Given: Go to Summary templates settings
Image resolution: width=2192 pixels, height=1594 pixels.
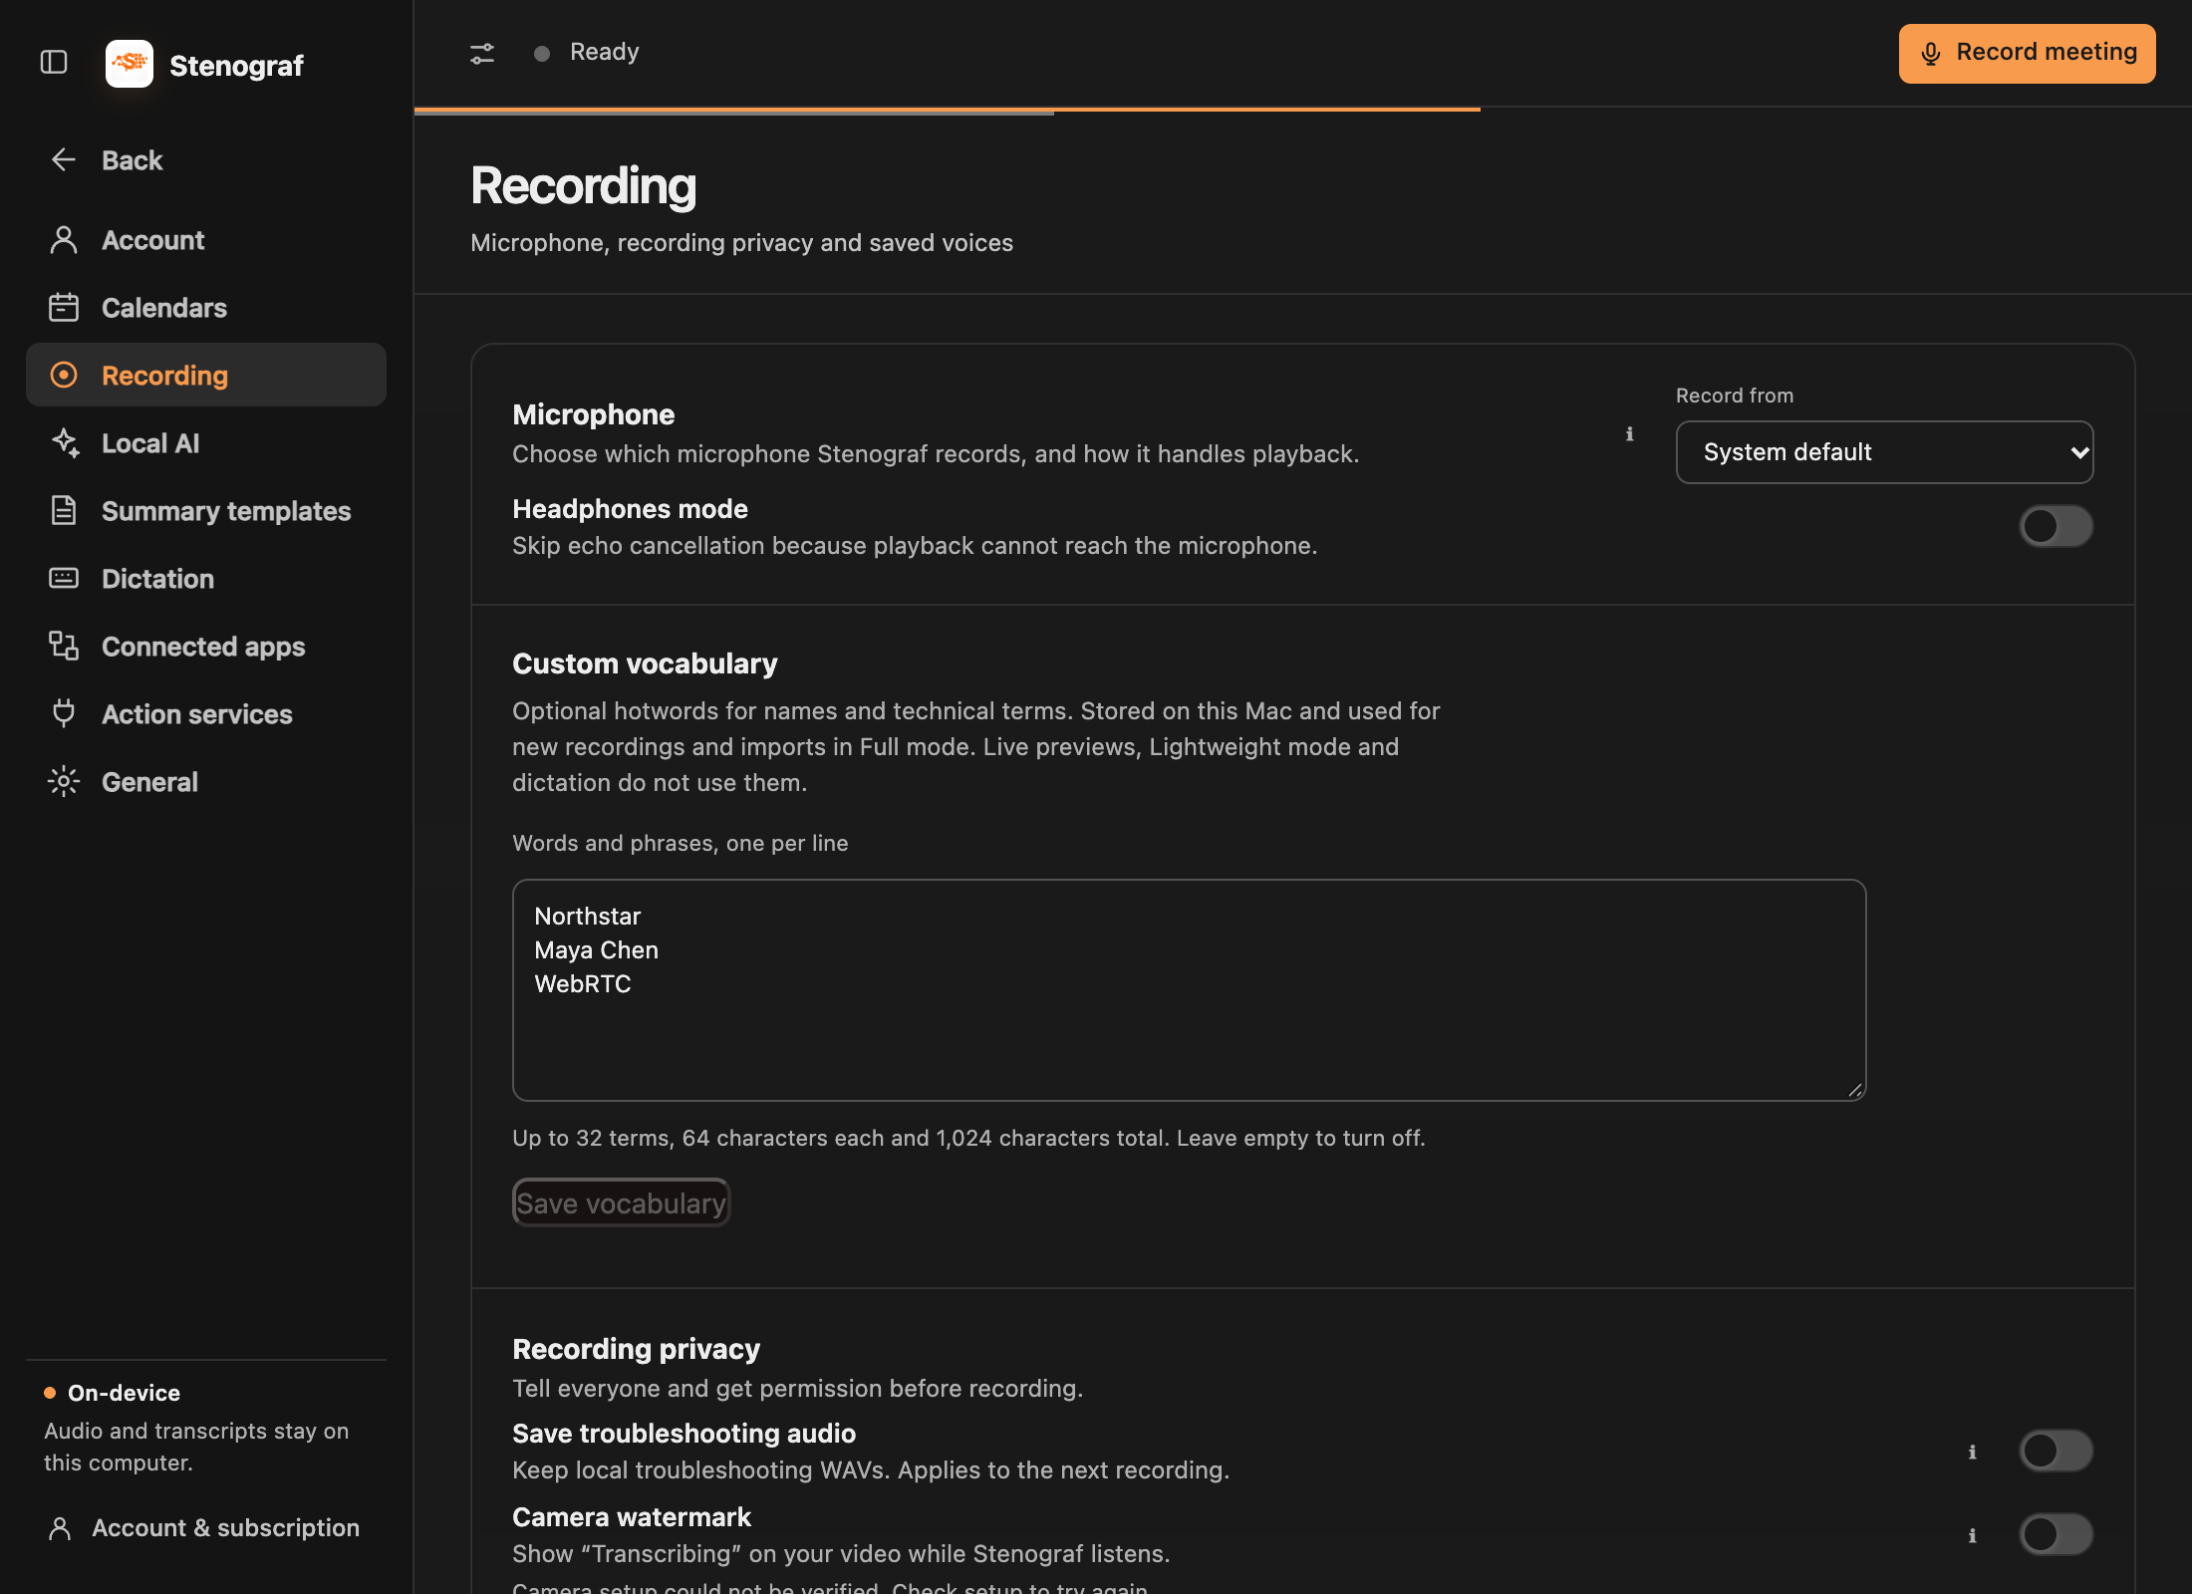Looking at the screenshot, I should [206, 510].
